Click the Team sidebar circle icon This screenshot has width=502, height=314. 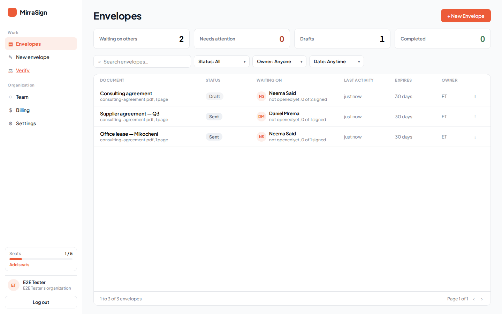coord(10,97)
